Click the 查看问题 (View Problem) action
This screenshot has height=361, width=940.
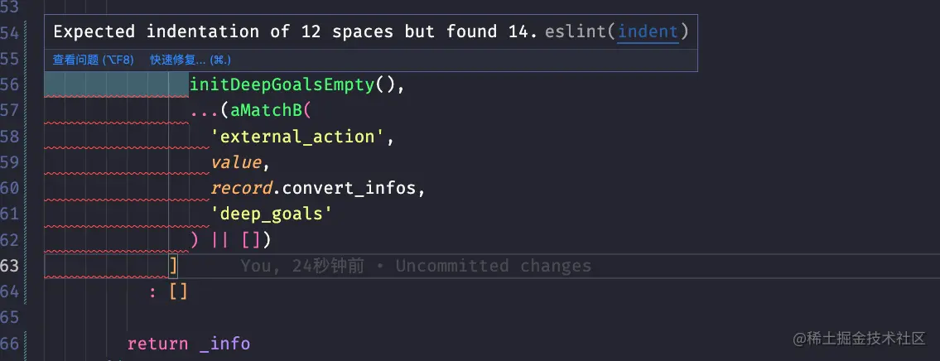[93, 60]
